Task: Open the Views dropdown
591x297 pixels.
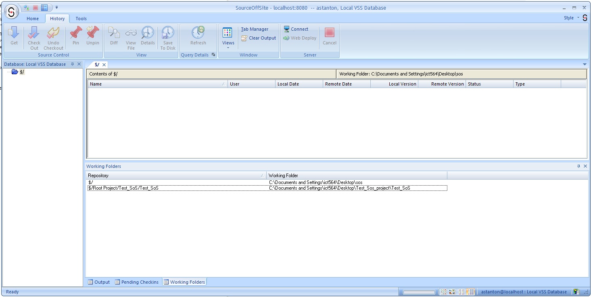Action: tap(228, 38)
